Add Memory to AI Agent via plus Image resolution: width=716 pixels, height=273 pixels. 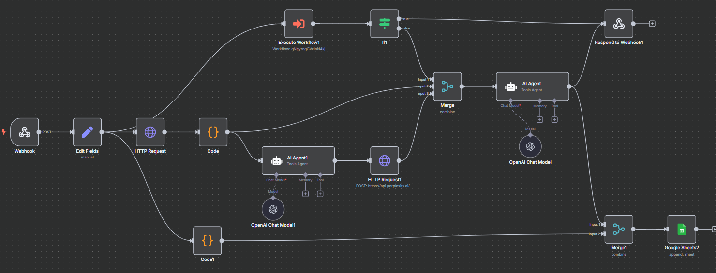pyautogui.click(x=540, y=120)
